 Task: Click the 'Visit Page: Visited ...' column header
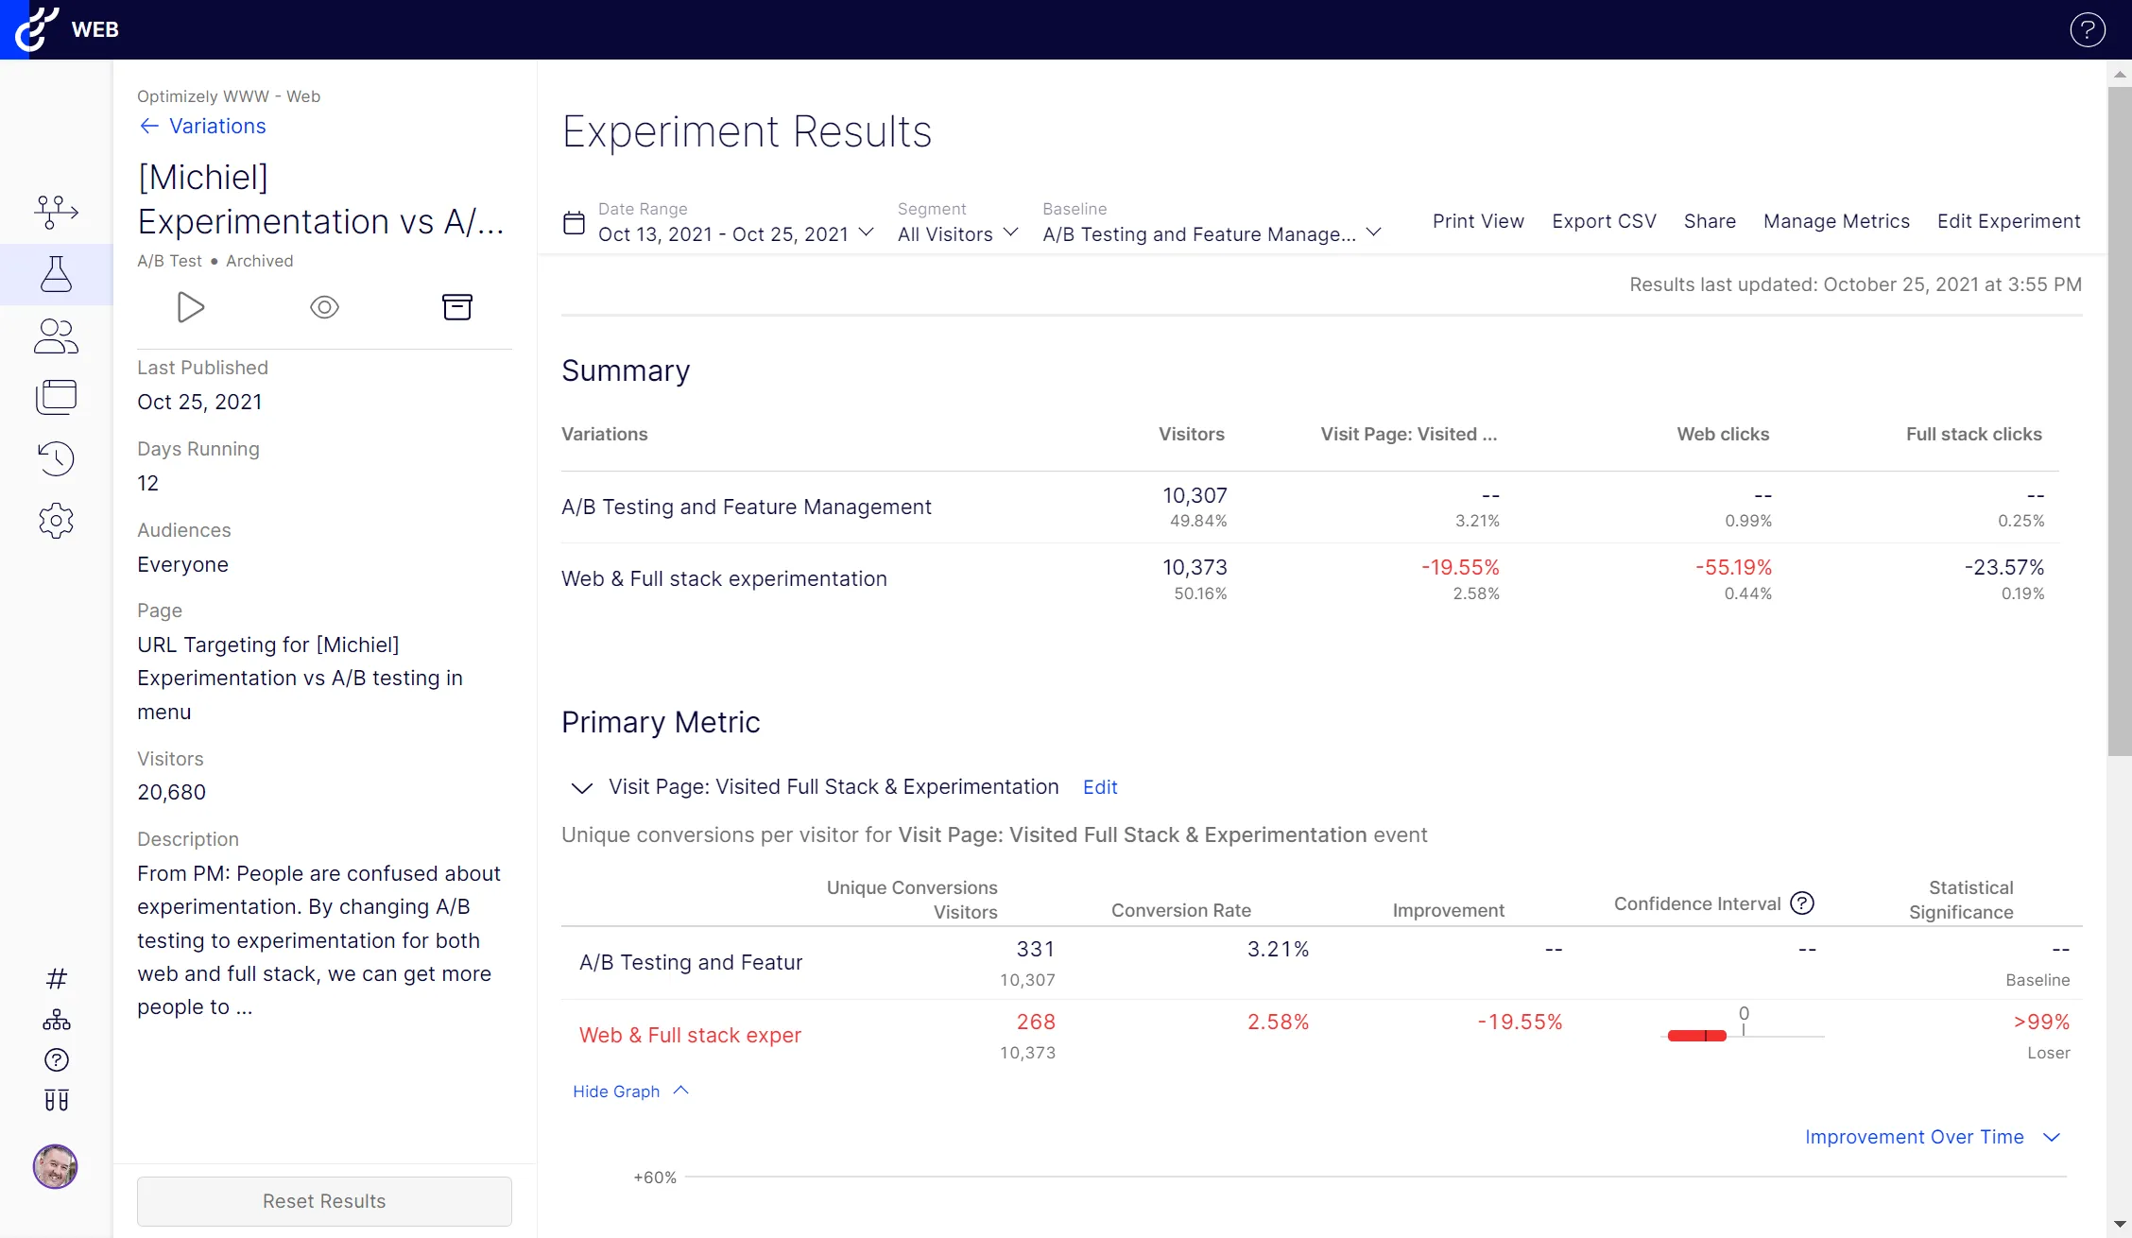(x=1408, y=434)
